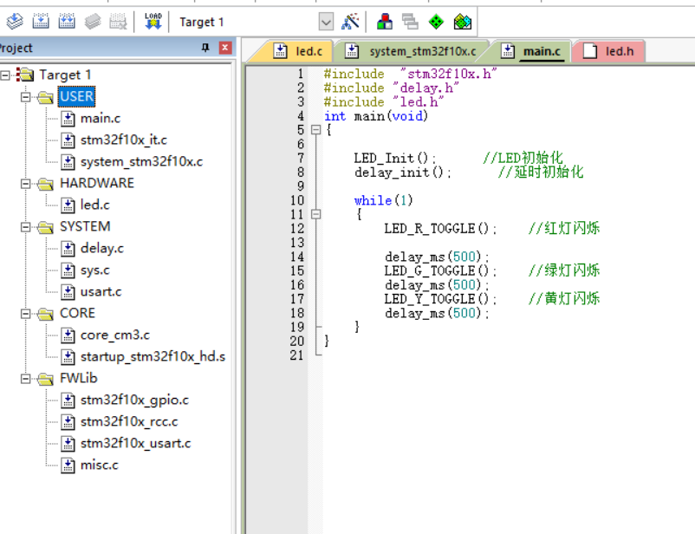Select the Target 1 project node
The width and height of the screenshot is (695, 534).
(x=65, y=75)
